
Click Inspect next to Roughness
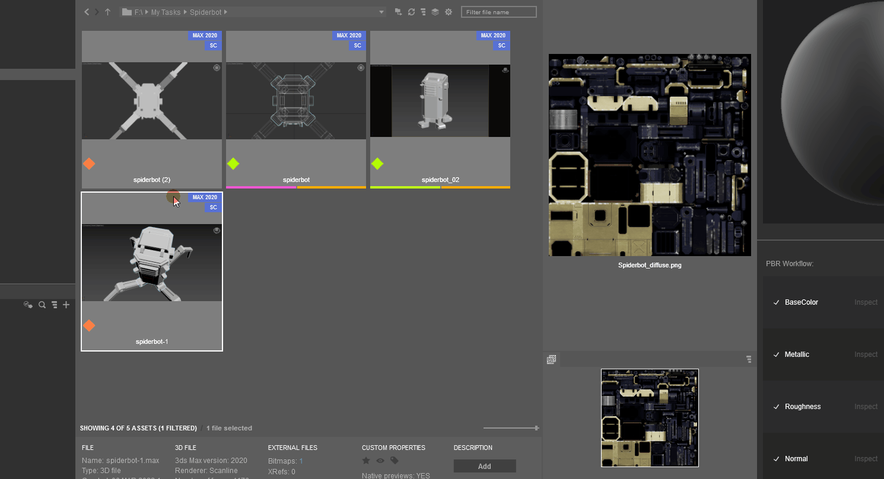click(x=866, y=407)
